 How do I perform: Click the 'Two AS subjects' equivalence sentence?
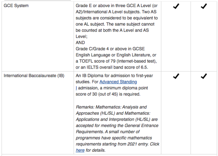pos(117,18)
